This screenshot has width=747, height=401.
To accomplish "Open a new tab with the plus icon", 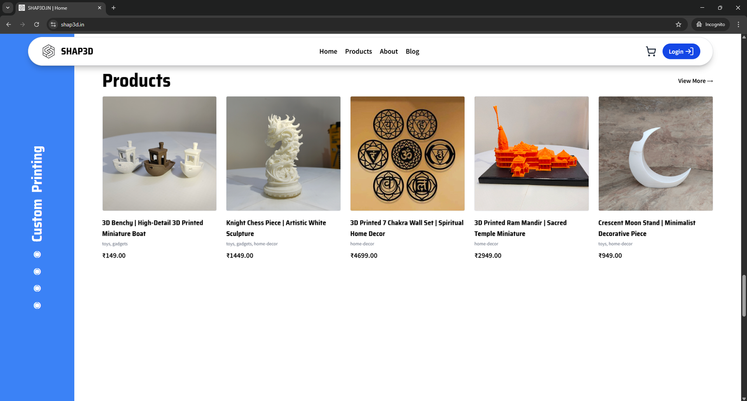I will click(x=113, y=7).
